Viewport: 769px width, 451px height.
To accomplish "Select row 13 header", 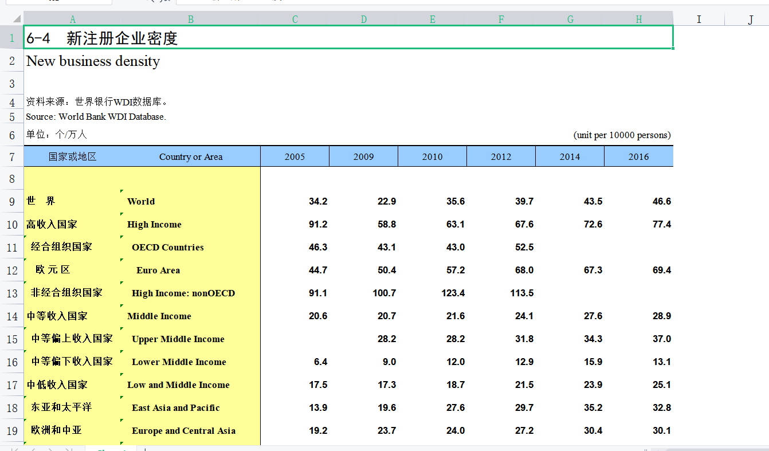I will coord(11,293).
